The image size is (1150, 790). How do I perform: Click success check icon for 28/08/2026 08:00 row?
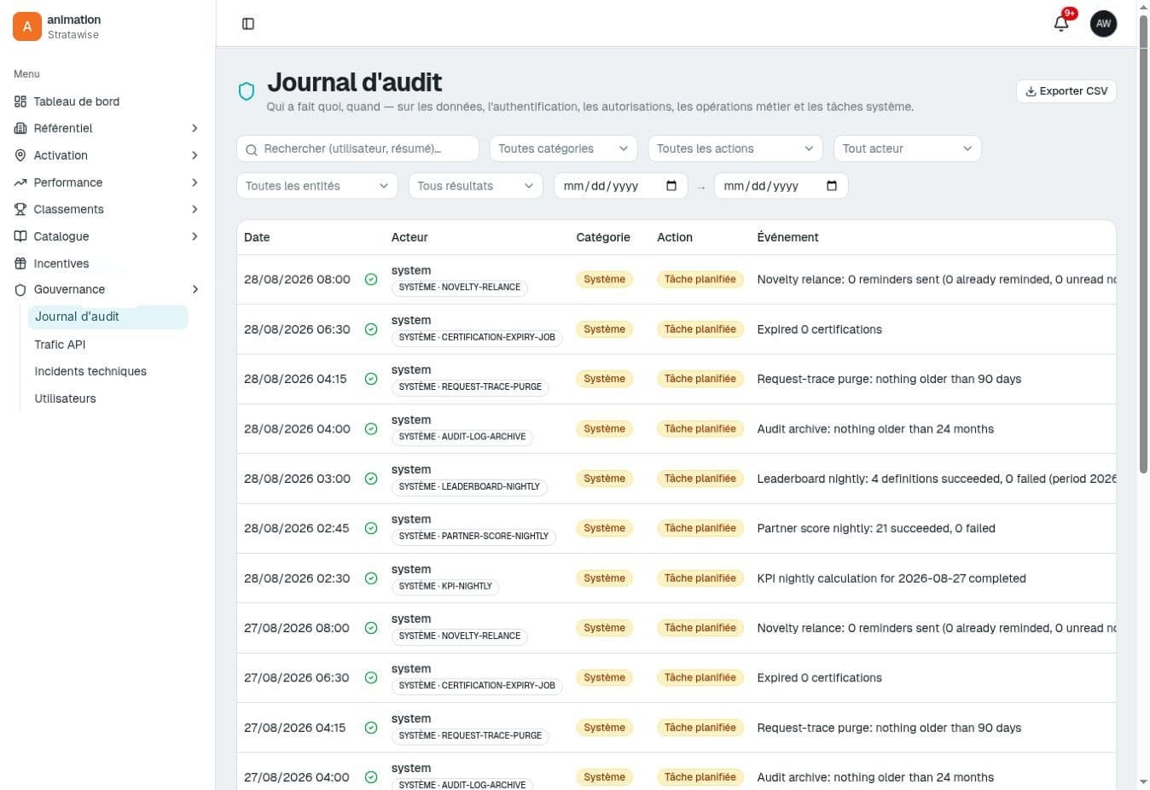point(371,279)
